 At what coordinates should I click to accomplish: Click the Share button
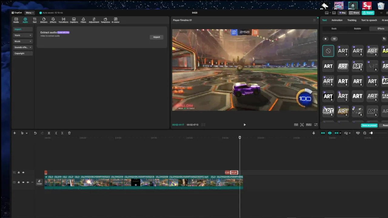coord(354,13)
